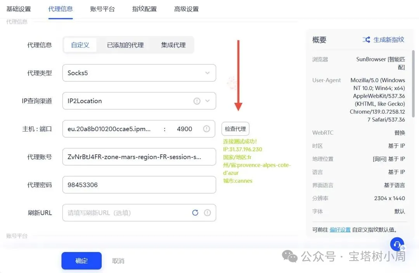
Task: Choose the 集成代理 option
Action: coord(173,45)
